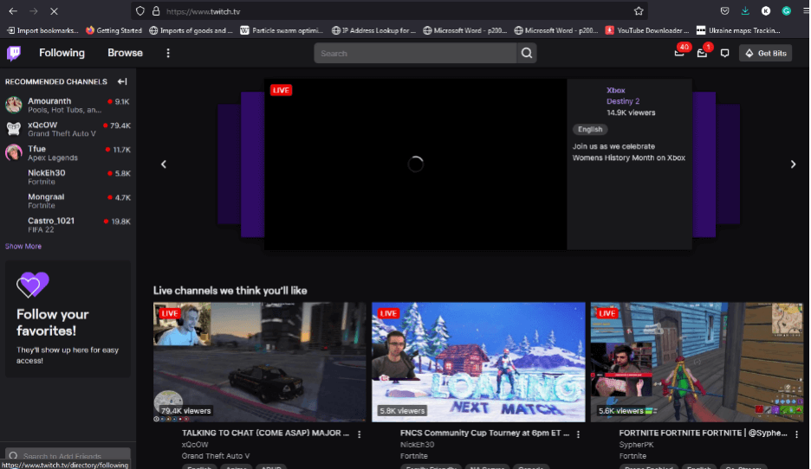The width and height of the screenshot is (811, 469).
Task: Click the featured live stream player
Action: pos(415,164)
